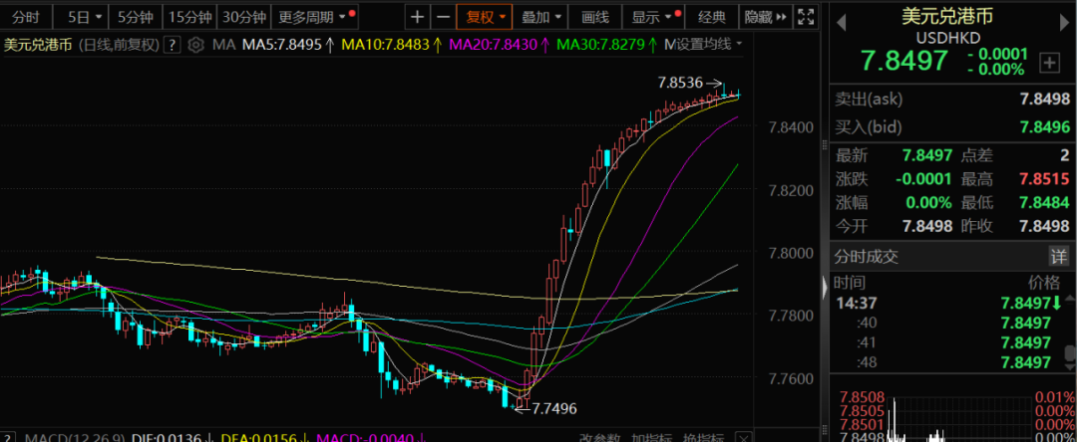Switch to the 分时 intraday tab

25,17
